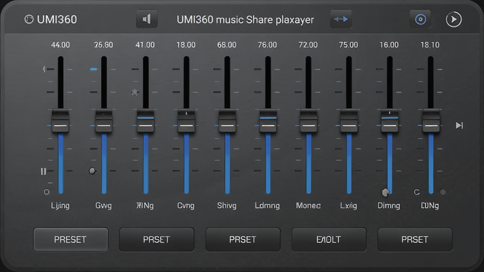
Task: Click the UMI360 logo circle icon
Action: (29, 19)
